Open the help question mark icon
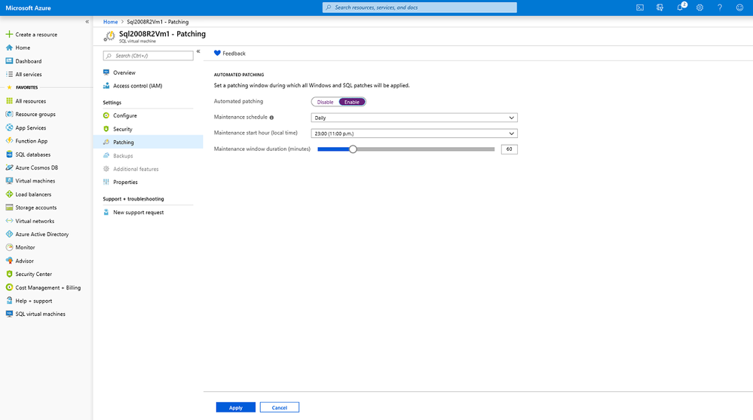Screen dimensions: 753x420 (719, 8)
